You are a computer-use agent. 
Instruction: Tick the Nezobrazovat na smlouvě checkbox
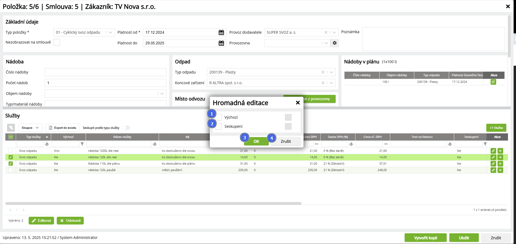pos(57,42)
